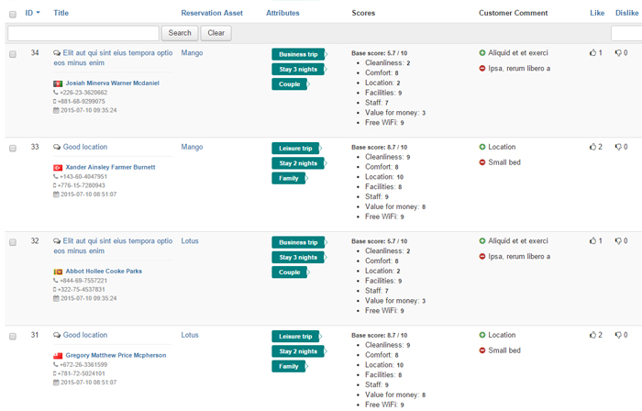This screenshot has height=411, width=642.
Task: Click thumbs-up icon for review 31
Action: click(x=592, y=335)
